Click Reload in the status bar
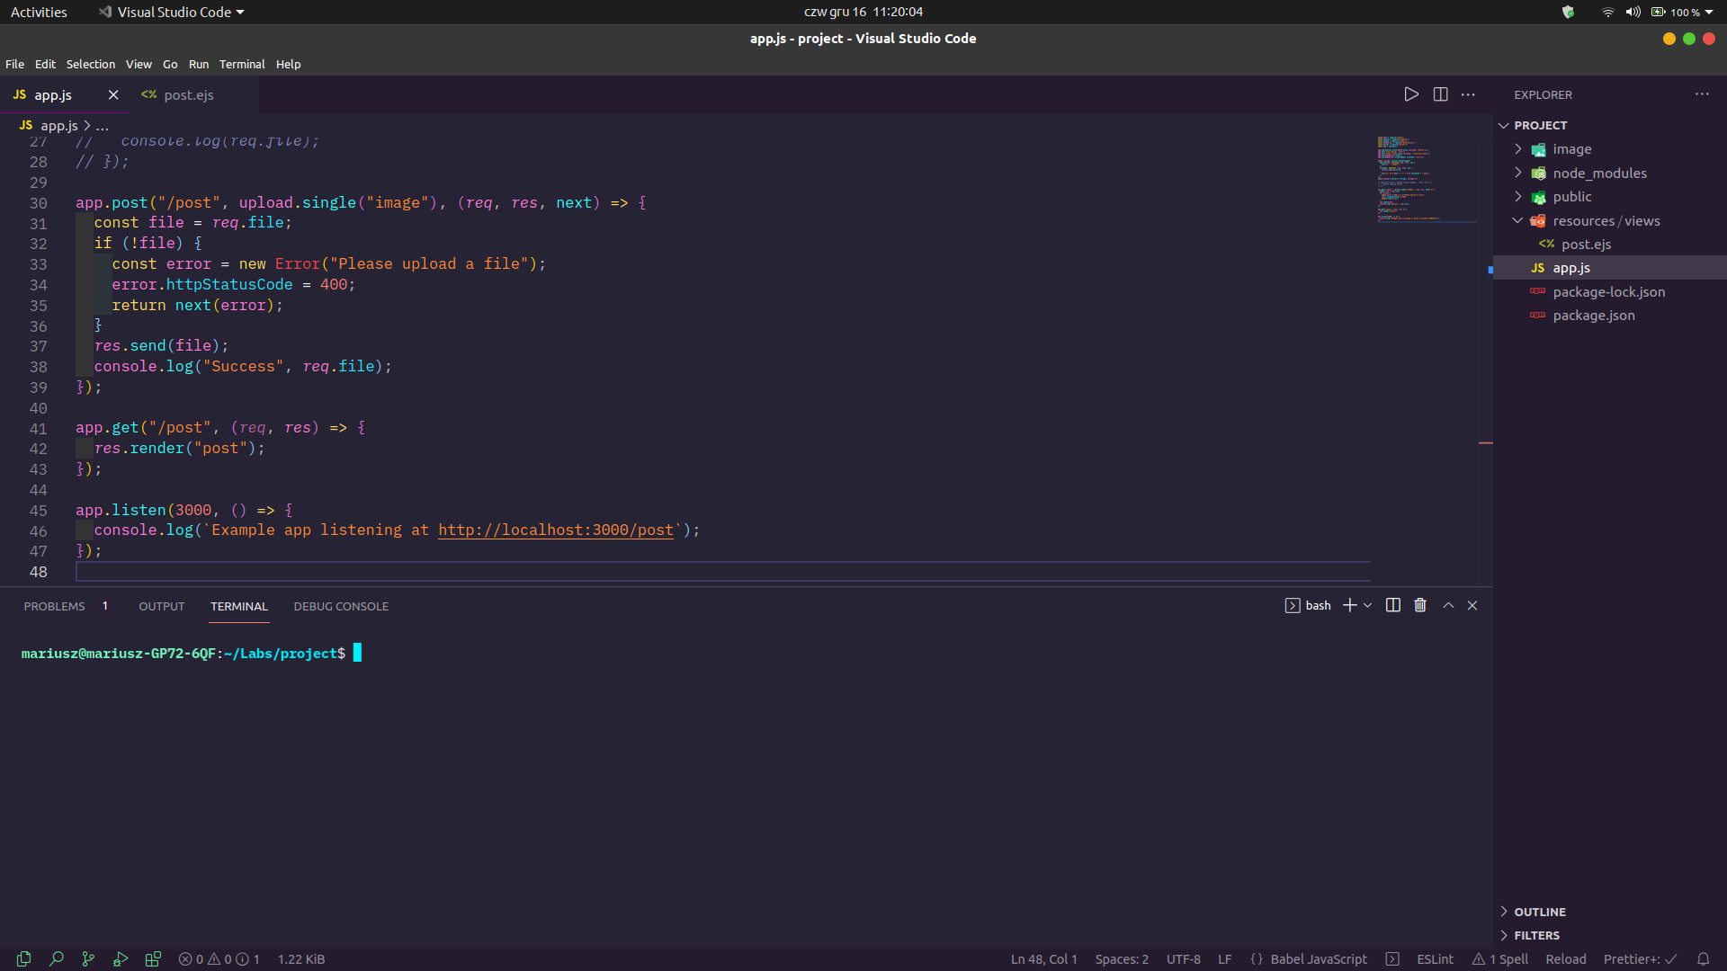 click(1565, 959)
